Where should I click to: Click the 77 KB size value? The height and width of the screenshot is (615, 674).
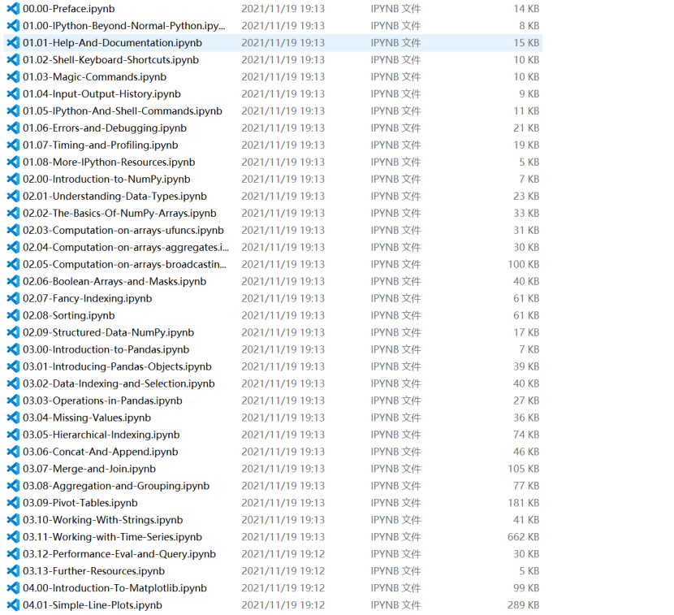526,486
